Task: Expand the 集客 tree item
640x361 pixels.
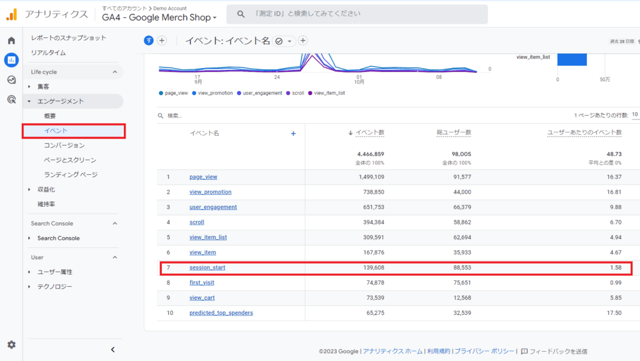Action: tap(29, 86)
